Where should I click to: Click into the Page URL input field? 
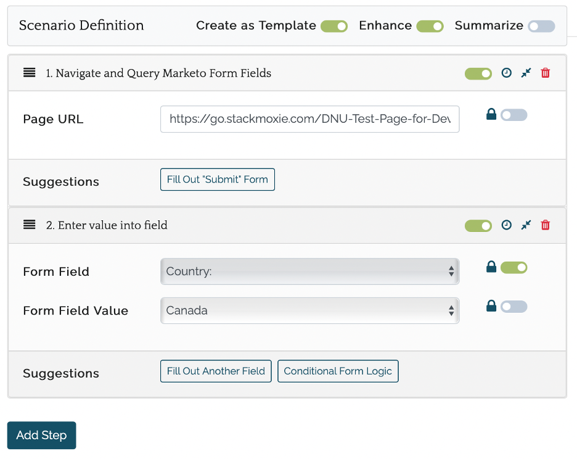309,119
